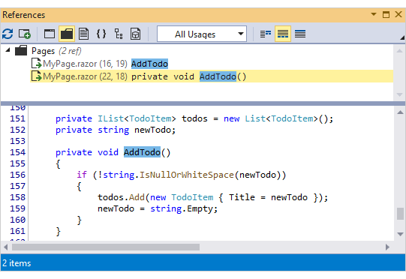Click 'string.Empty' on line 159
Image resolution: width=406 pixels, height=279 pixels.
(182, 208)
